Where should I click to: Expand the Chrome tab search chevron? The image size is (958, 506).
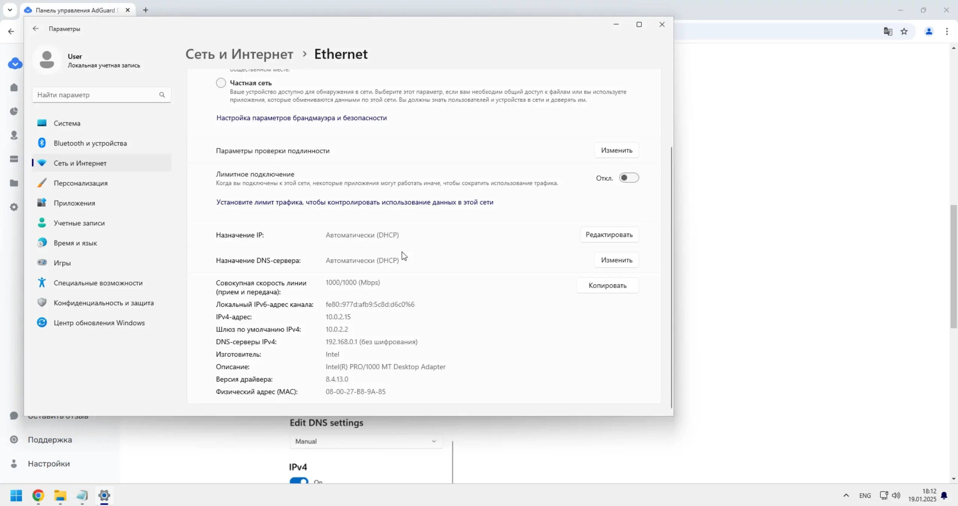click(10, 10)
